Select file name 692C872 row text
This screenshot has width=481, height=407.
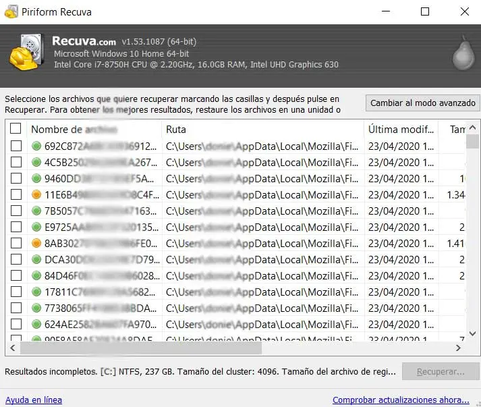click(101, 146)
